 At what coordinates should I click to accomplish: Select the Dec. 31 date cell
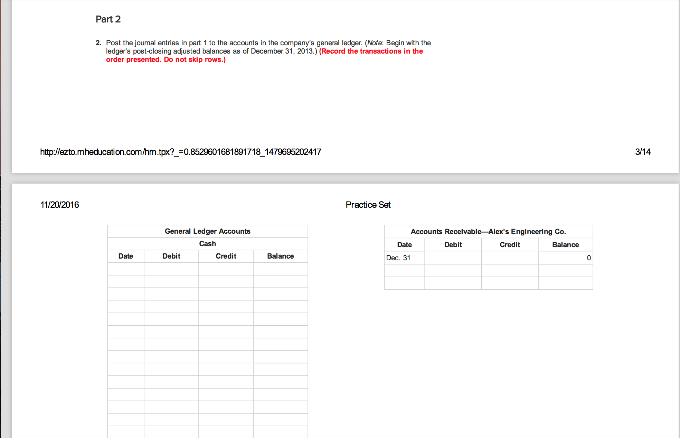pos(398,258)
